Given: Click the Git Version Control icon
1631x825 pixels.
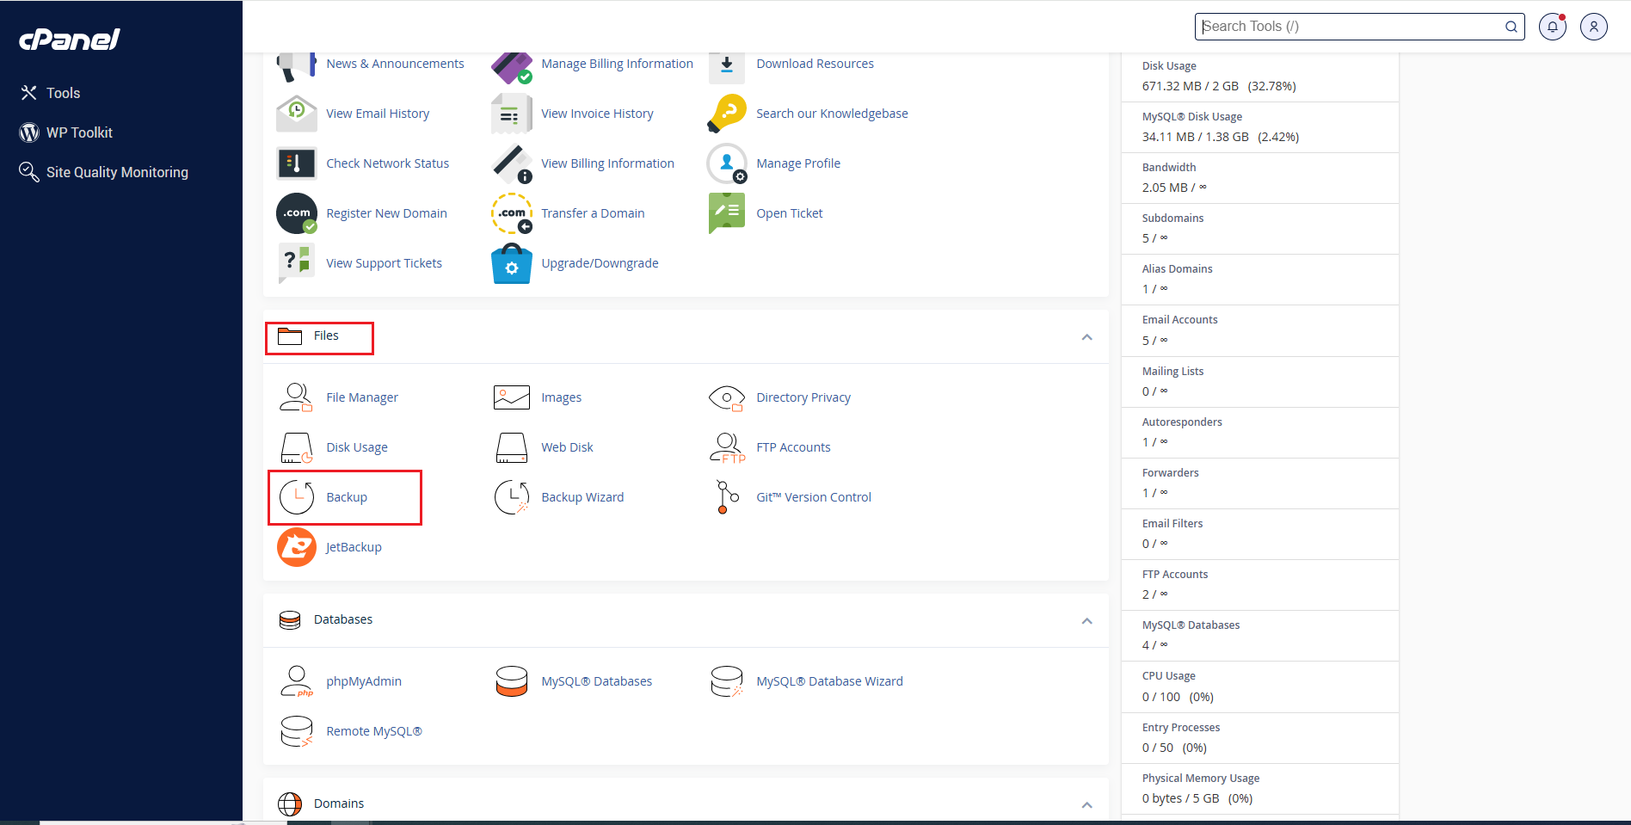Looking at the screenshot, I should [x=727, y=497].
